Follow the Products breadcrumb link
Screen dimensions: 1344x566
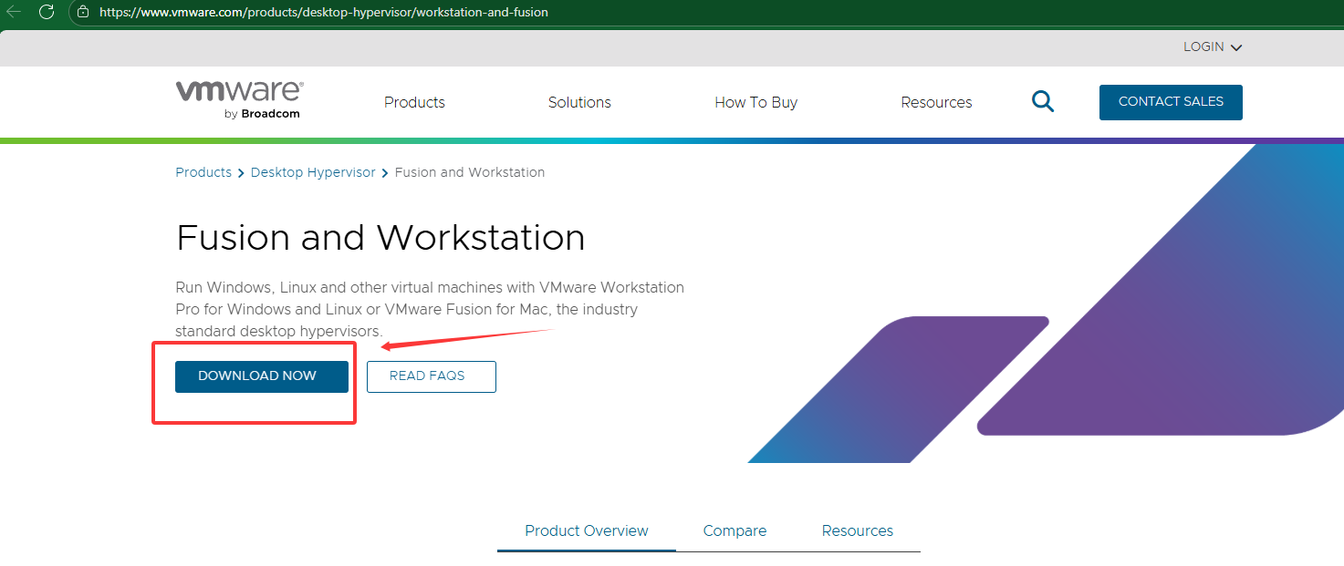203,172
